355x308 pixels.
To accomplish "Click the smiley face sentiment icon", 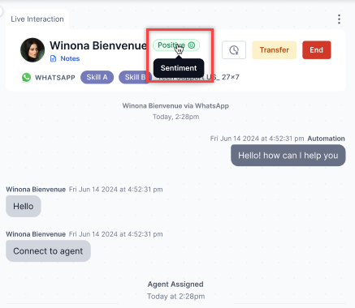I will (192, 45).
